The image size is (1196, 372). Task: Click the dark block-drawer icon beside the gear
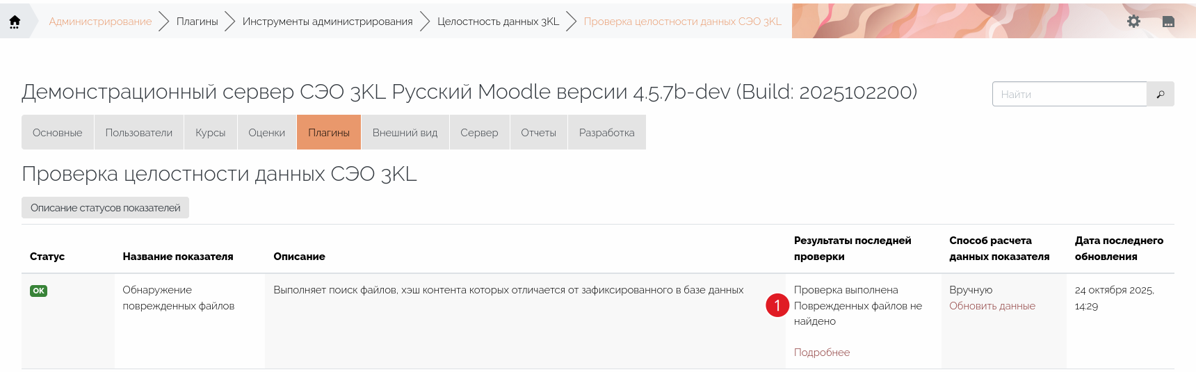point(1168,22)
